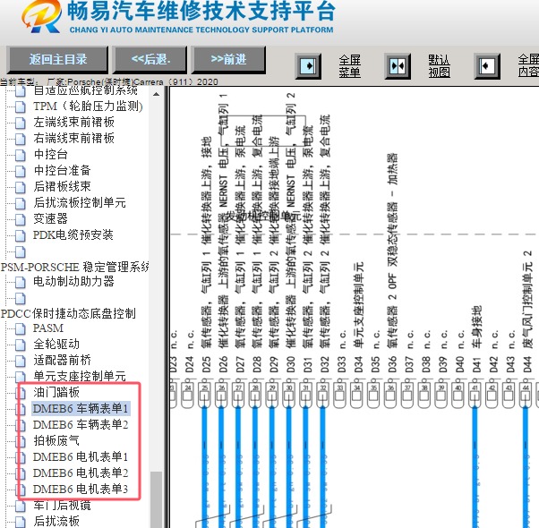Image resolution: width=539 pixels, height=528 pixels.
Task: Click the D34 单元支座控制单元 label
Action: (x=358, y=318)
